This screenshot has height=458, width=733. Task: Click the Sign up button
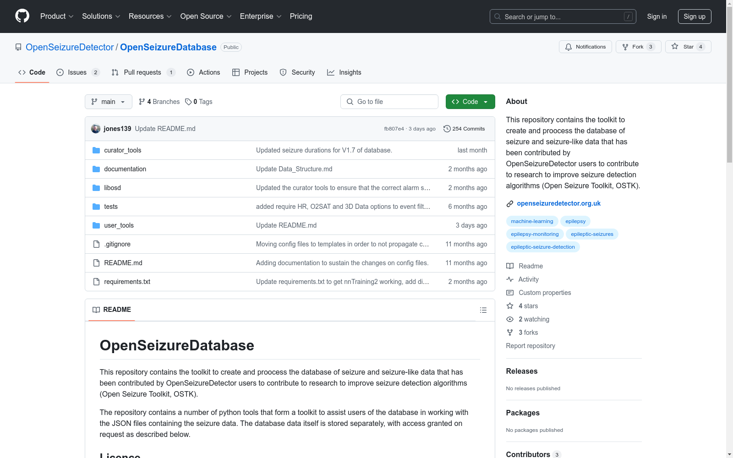(x=695, y=16)
